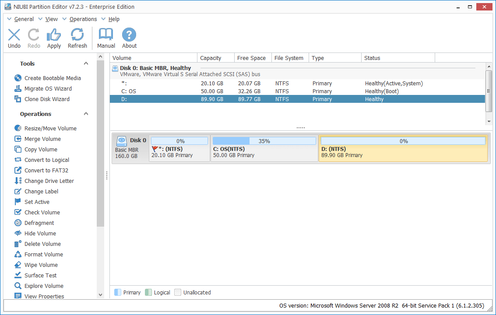
Task: Click the Undo icon in toolbar
Action: 14,35
